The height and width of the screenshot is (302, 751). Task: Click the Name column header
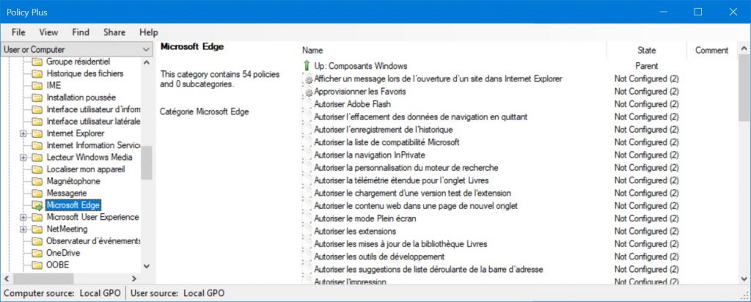453,51
